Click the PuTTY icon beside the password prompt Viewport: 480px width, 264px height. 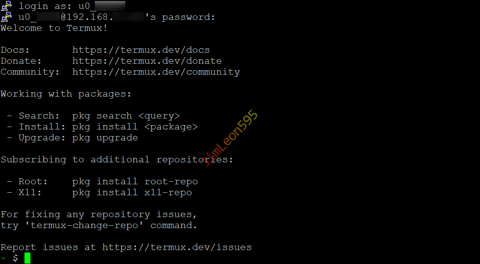[x=6, y=17]
